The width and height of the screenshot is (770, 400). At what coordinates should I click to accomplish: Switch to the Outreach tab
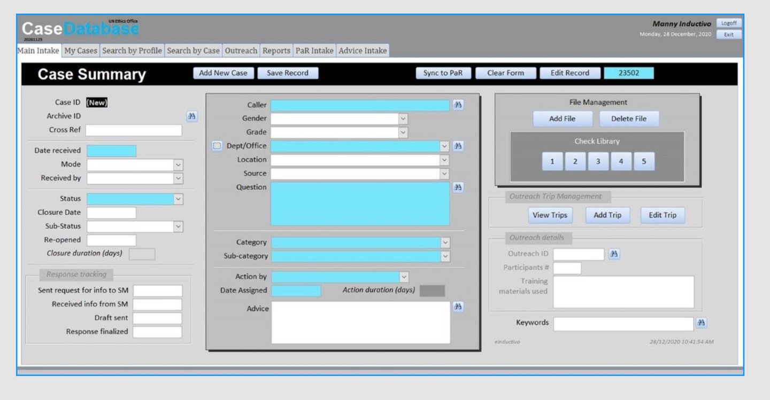click(241, 51)
